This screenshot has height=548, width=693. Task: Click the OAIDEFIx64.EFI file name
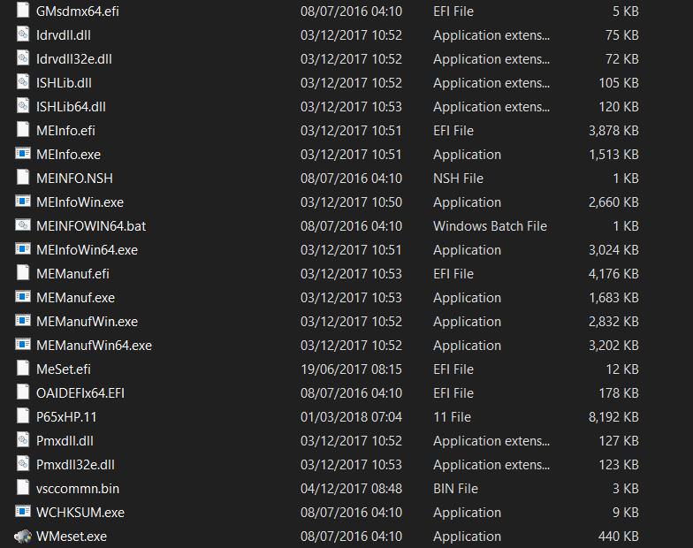80,393
